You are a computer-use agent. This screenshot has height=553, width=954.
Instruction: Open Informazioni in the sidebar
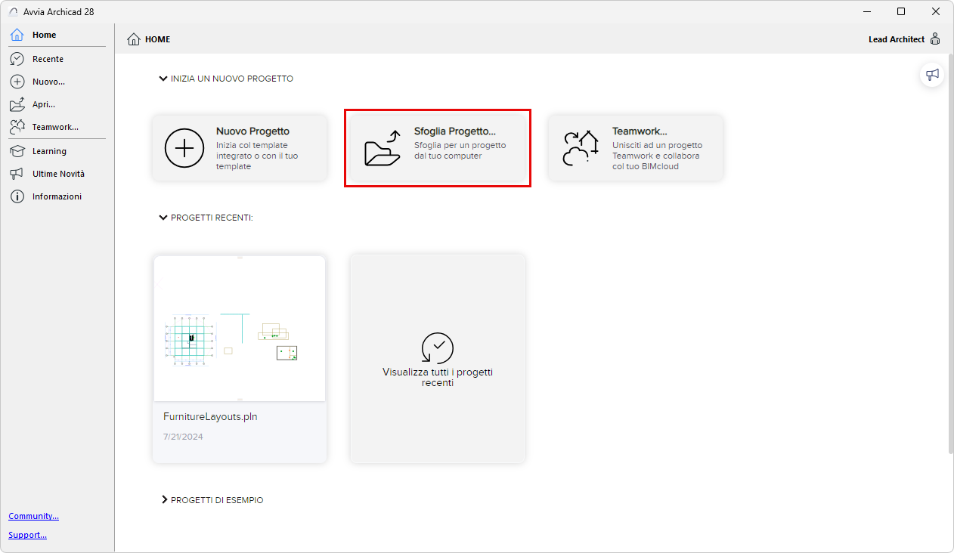coord(57,196)
